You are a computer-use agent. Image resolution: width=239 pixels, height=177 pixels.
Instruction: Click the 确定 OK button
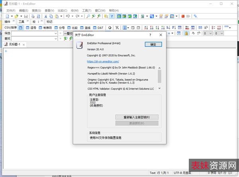(153, 44)
